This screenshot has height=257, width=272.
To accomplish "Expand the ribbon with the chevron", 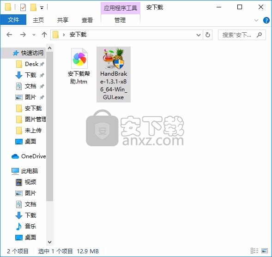I will click(256, 20).
